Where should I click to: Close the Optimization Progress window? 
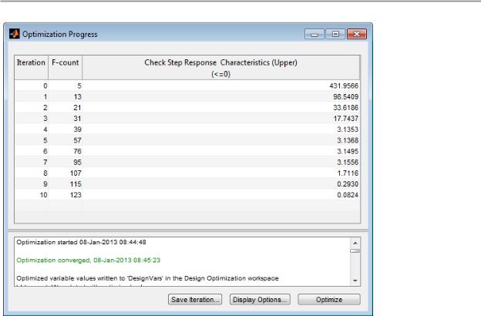(357, 34)
